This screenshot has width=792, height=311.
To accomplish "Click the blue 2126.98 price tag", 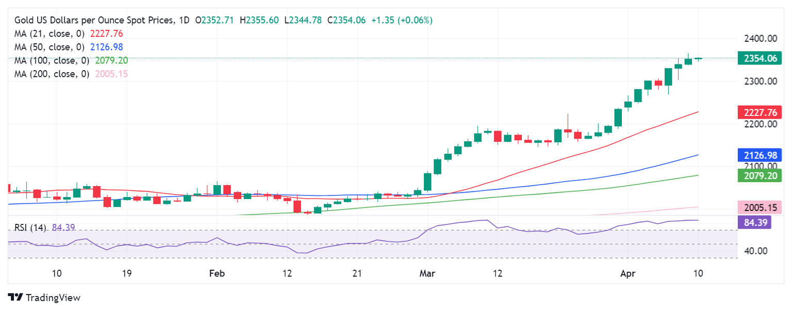I will pyautogui.click(x=760, y=155).
